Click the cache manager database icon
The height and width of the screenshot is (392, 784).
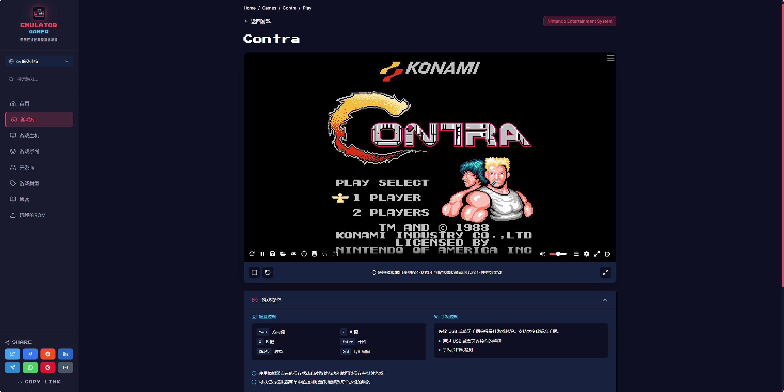pyautogui.click(x=314, y=254)
